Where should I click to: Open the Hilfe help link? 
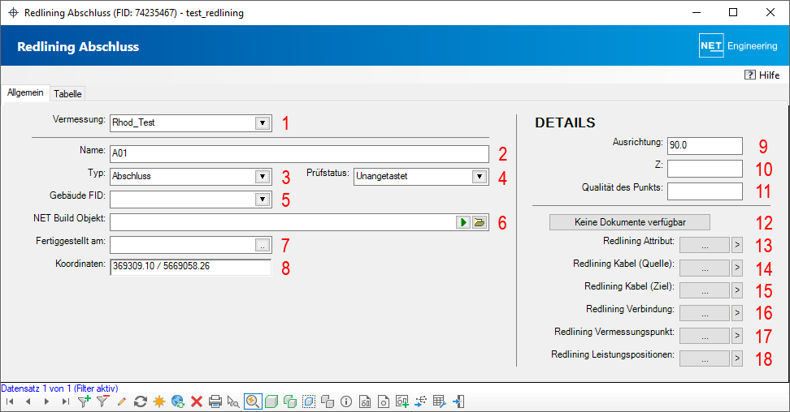pyautogui.click(x=762, y=75)
